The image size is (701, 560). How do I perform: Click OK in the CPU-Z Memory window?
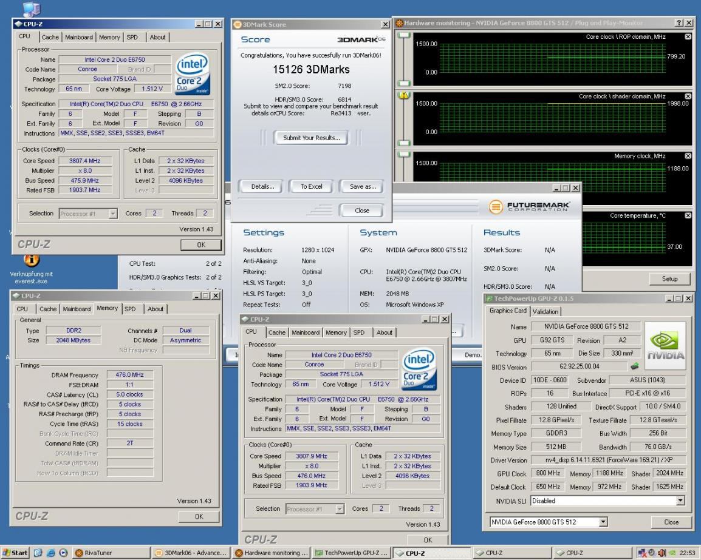(x=199, y=516)
